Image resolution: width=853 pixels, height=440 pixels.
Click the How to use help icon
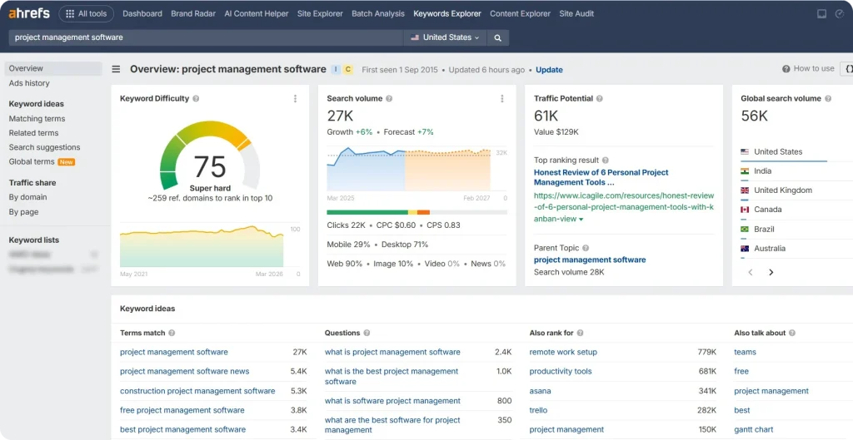coord(786,69)
